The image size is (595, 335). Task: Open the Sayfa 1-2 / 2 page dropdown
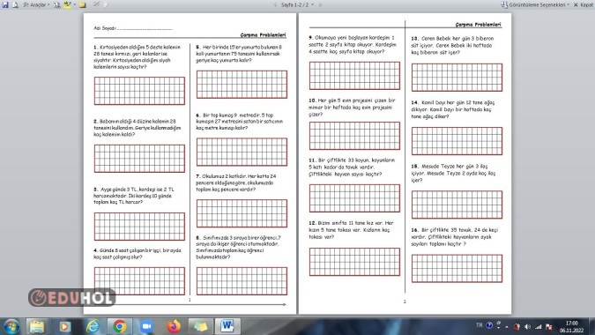click(x=297, y=5)
